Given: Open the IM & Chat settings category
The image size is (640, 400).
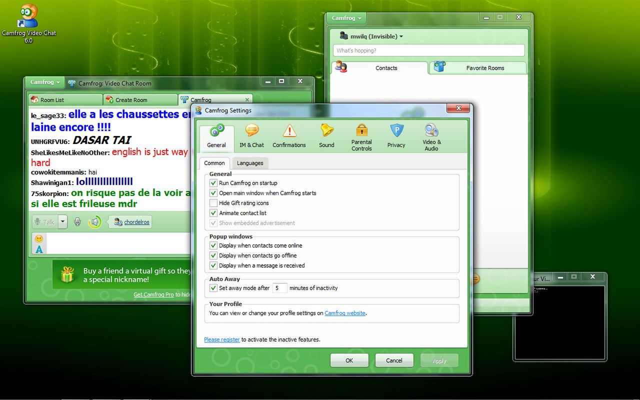Looking at the screenshot, I should point(251,137).
